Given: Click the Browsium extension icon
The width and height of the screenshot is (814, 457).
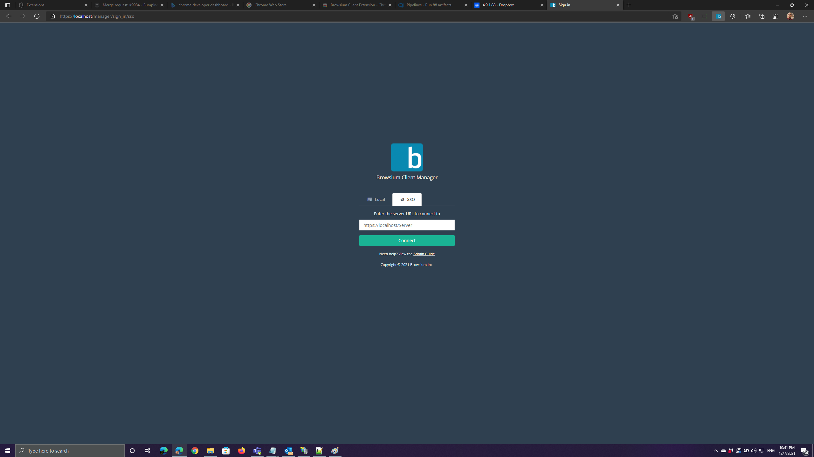Looking at the screenshot, I should (x=719, y=16).
